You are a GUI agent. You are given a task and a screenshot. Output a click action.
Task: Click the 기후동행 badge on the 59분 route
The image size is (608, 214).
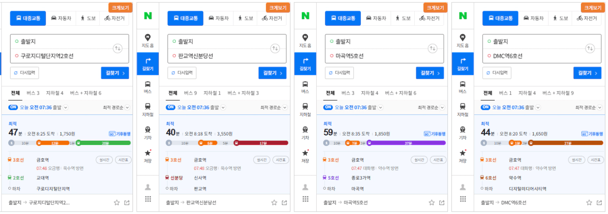pyautogui.click(x=434, y=134)
